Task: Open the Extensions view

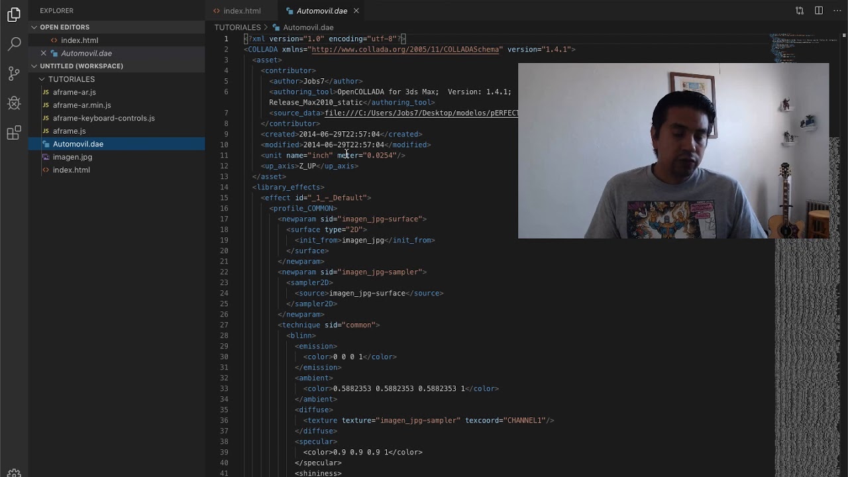Action: (14, 133)
